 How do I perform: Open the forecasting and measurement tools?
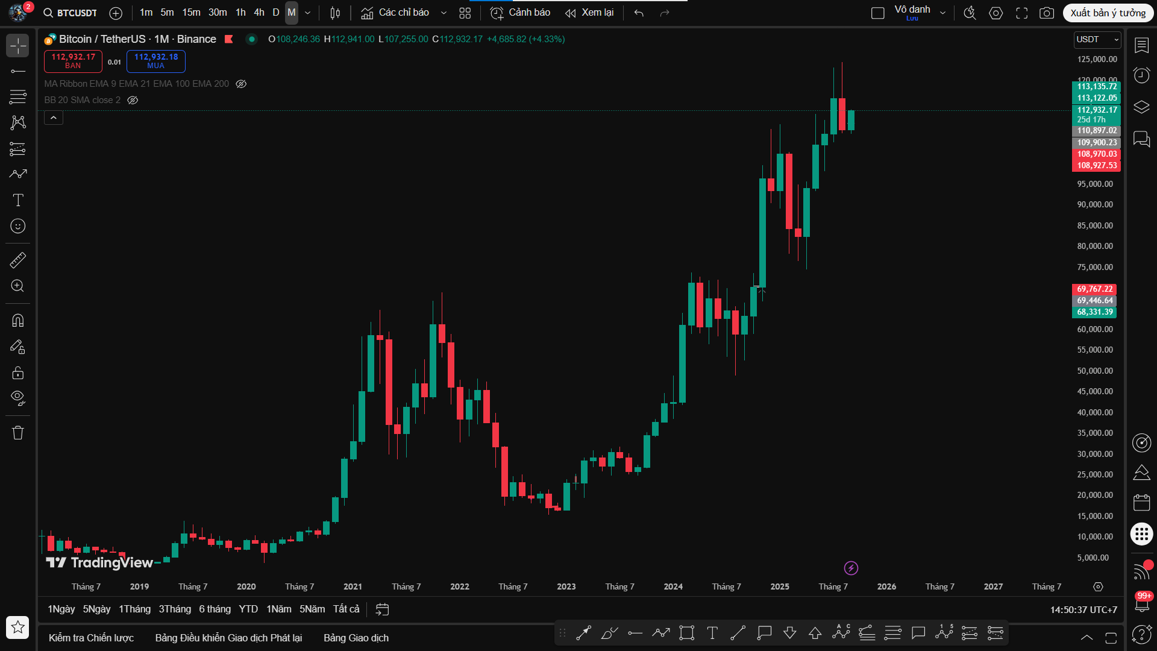pyautogui.click(x=18, y=148)
